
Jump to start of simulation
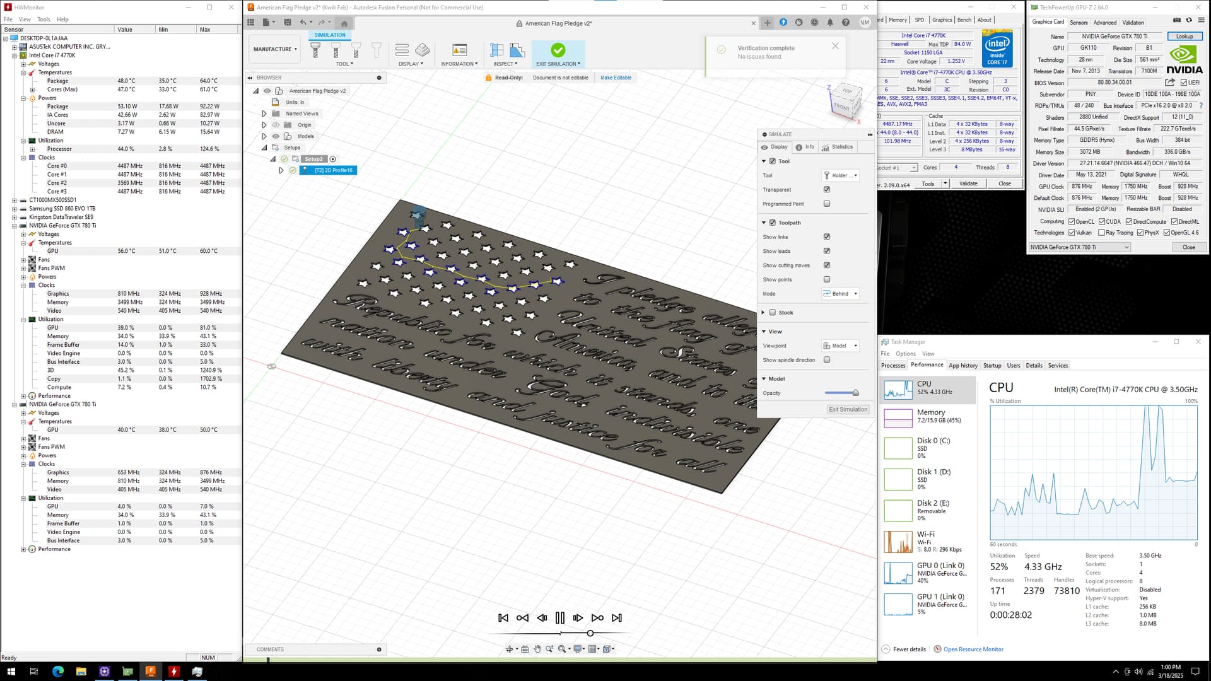pos(503,618)
